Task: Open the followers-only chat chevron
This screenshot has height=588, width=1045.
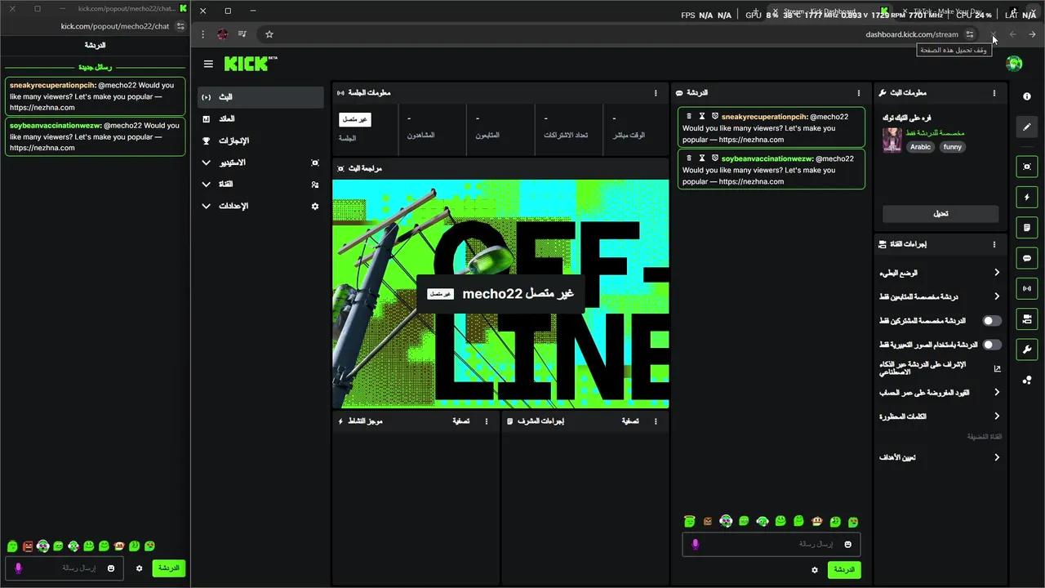Action: [997, 296]
